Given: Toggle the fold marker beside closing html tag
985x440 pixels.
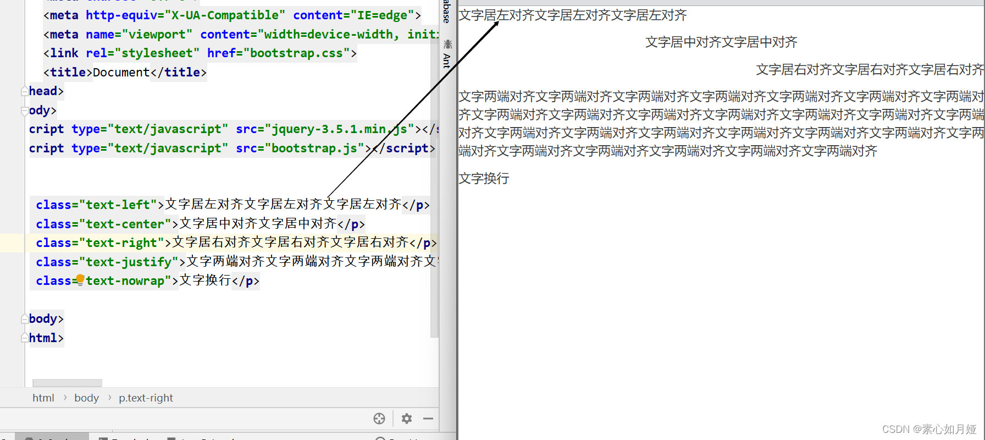Looking at the screenshot, I should 25,338.
